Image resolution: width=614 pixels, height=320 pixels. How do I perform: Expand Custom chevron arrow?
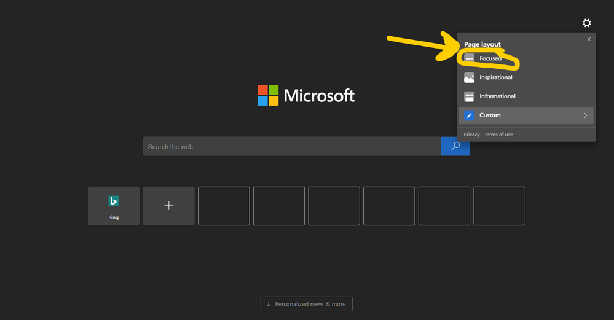[x=585, y=115]
